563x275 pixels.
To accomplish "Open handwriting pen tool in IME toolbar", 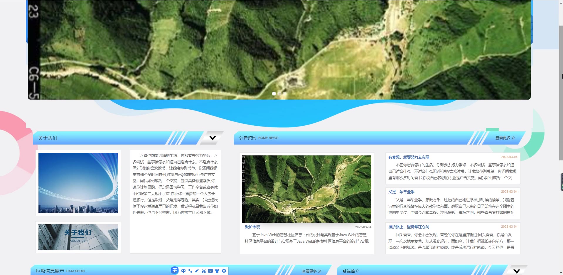I will 197,271.
